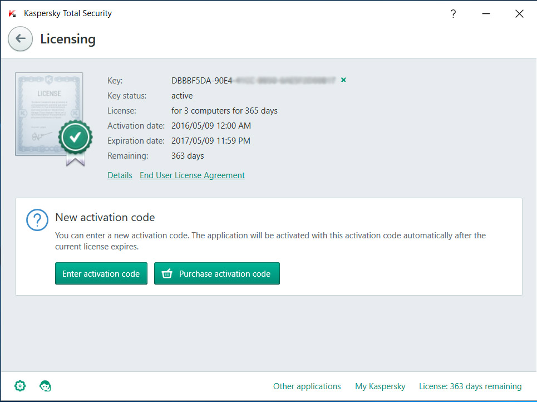537x402 pixels.
Task: Click the 'Licensing' page title
Action: point(68,39)
